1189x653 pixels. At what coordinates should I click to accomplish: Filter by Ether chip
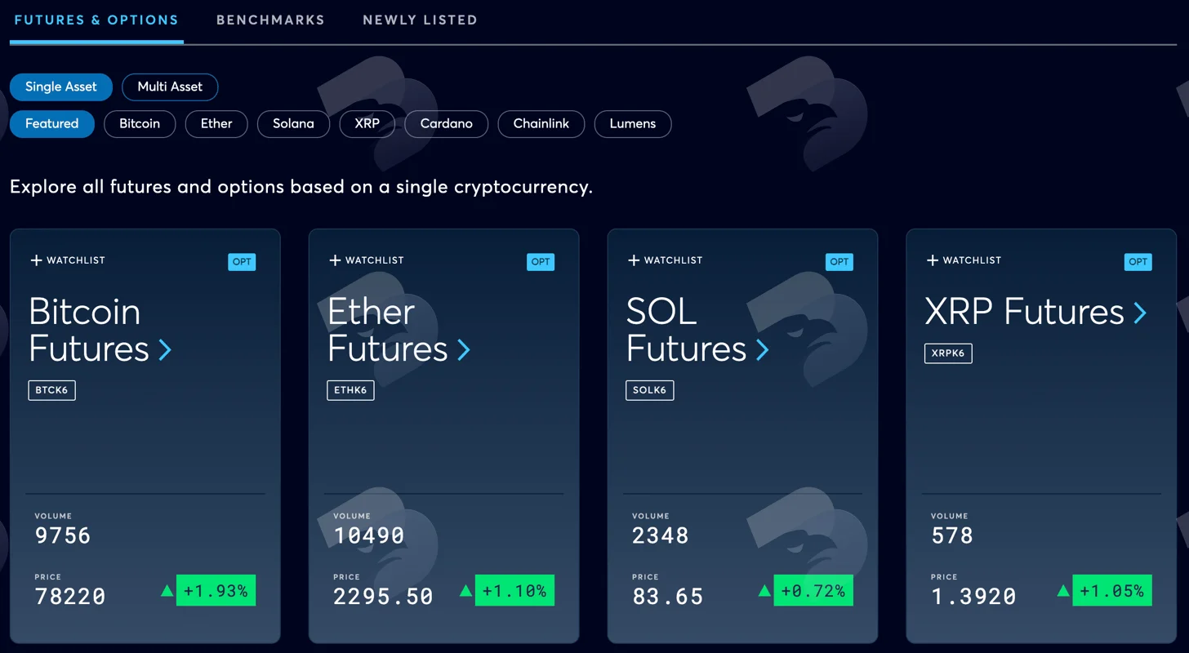point(216,124)
